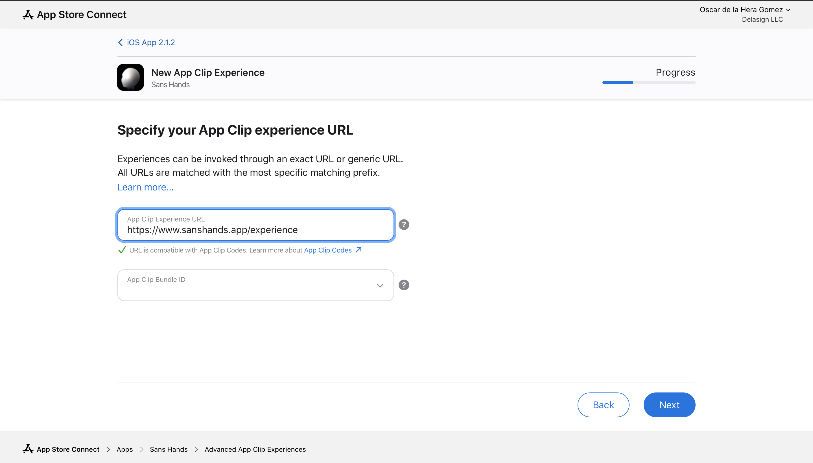This screenshot has width=813, height=463.
Task: Click the Back button to return
Action: [x=602, y=404]
